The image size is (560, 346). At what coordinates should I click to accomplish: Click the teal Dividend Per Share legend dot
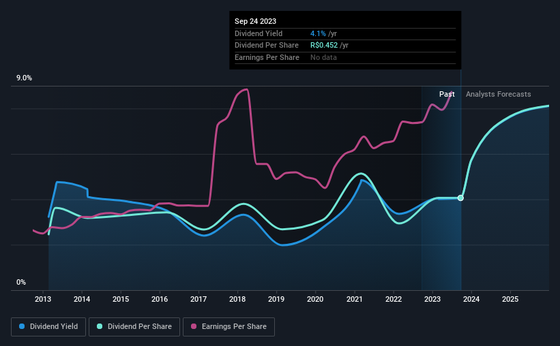coord(100,326)
